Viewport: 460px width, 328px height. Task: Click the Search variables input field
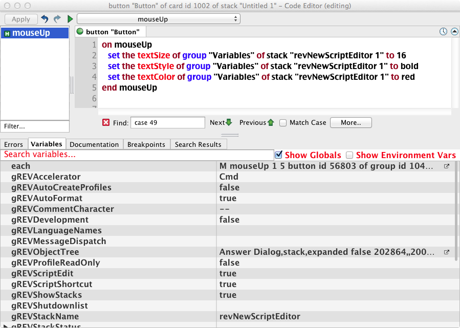click(137, 155)
